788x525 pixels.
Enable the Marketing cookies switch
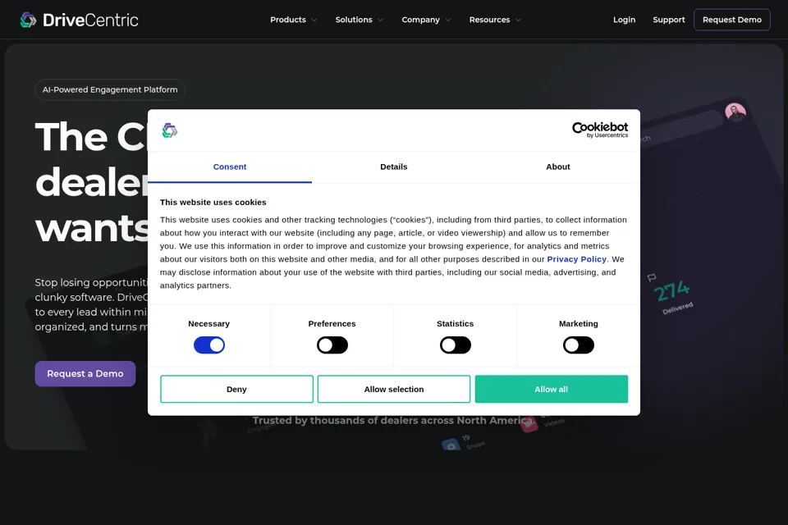click(x=579, y=345)
